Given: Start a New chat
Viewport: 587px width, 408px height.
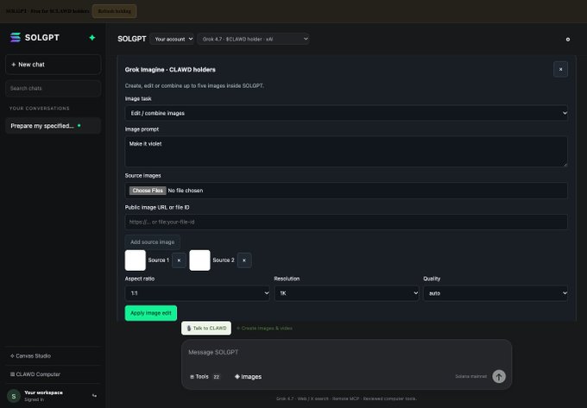Looking at the screenshot, I should click(x=54, y=65).
